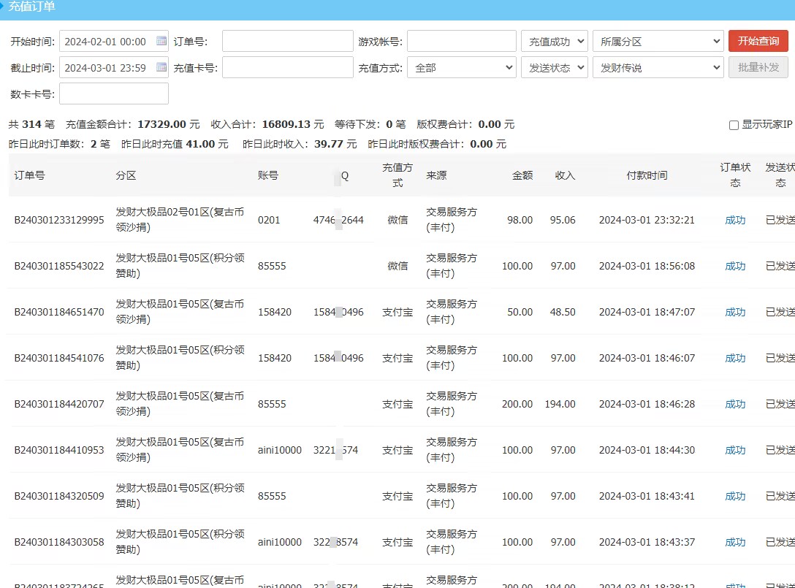
Task: Click zone 发财大极品02号01区 in first row
Action: (180, 219)
